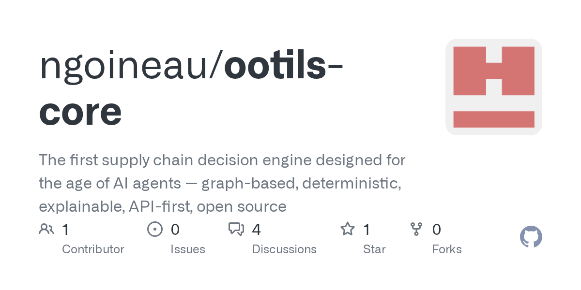Screen dimensions: 581x290
Task: Open the Discussions speech bubbles icon
Action: tap(236, 229)
